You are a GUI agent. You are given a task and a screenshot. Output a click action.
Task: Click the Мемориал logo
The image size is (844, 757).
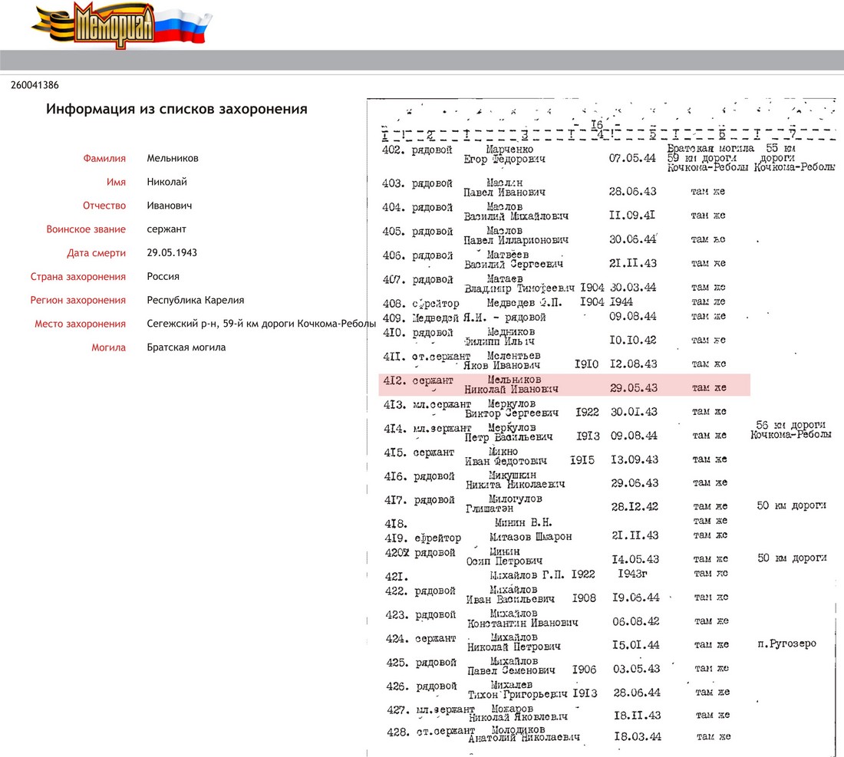(x=121, y=25)
